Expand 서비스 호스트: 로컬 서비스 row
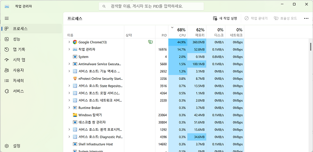The width and height of the screenshot is (313, 152). 69,93
